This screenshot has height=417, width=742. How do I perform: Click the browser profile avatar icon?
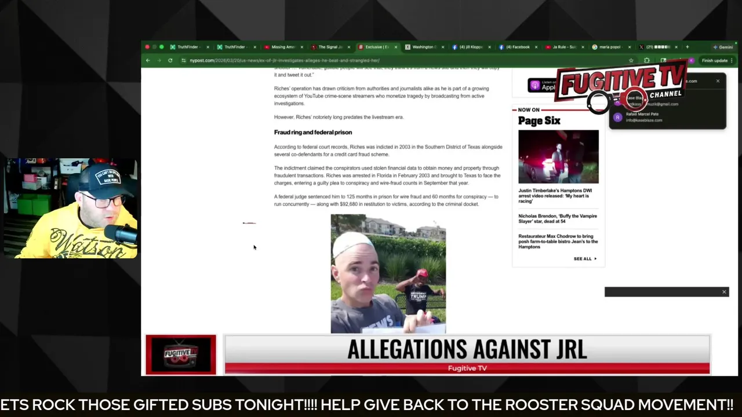(691, 60)
